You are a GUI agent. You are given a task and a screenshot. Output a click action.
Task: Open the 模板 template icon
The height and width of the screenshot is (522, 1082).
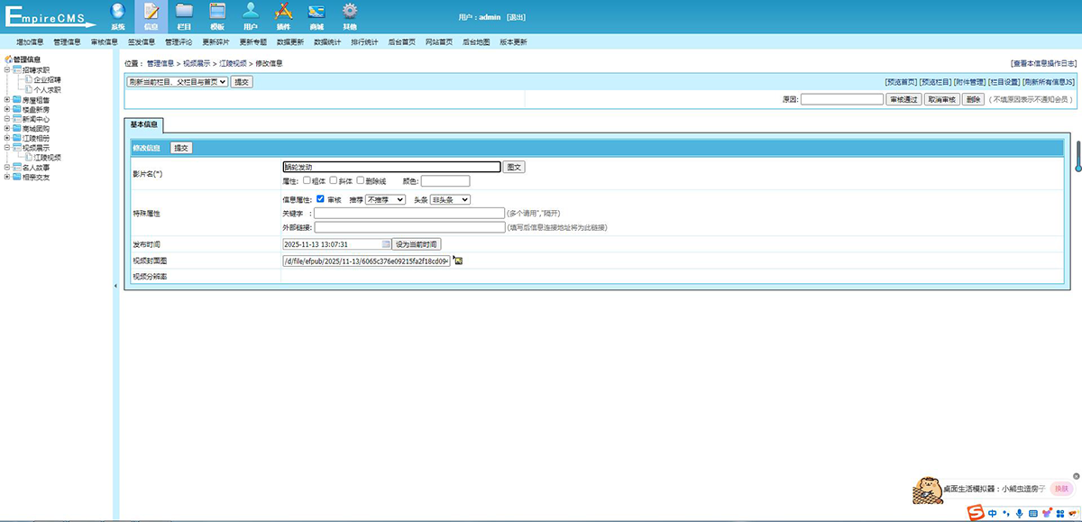[x=217, y=13]
